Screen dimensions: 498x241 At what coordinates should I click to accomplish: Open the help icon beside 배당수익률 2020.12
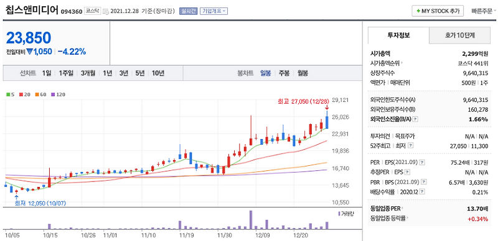click(423, 192)
